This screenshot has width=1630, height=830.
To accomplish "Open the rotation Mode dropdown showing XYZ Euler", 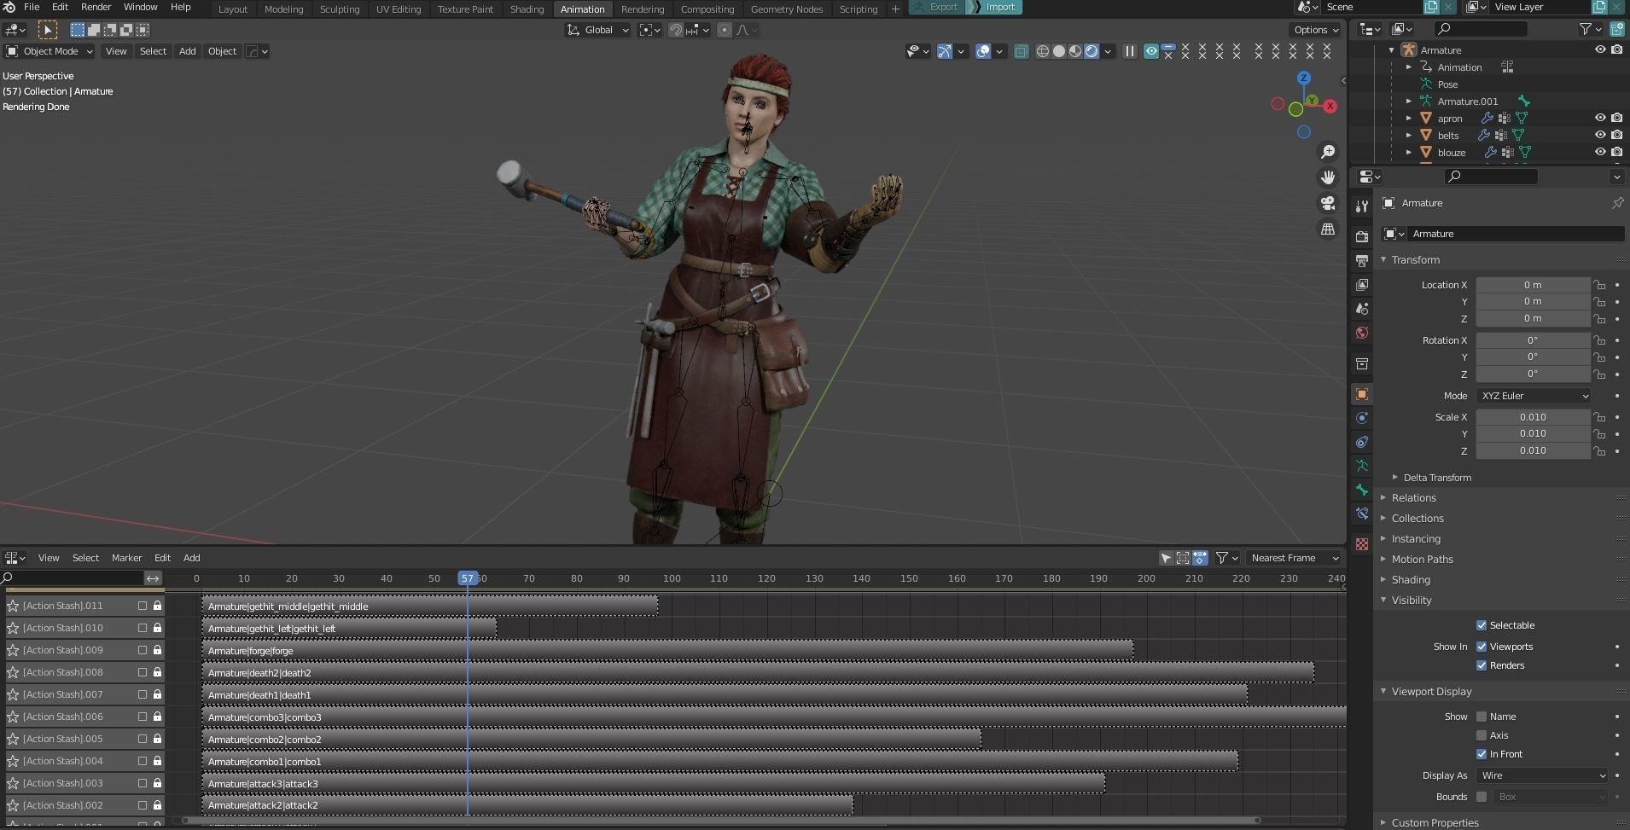I will [1532, 396].
